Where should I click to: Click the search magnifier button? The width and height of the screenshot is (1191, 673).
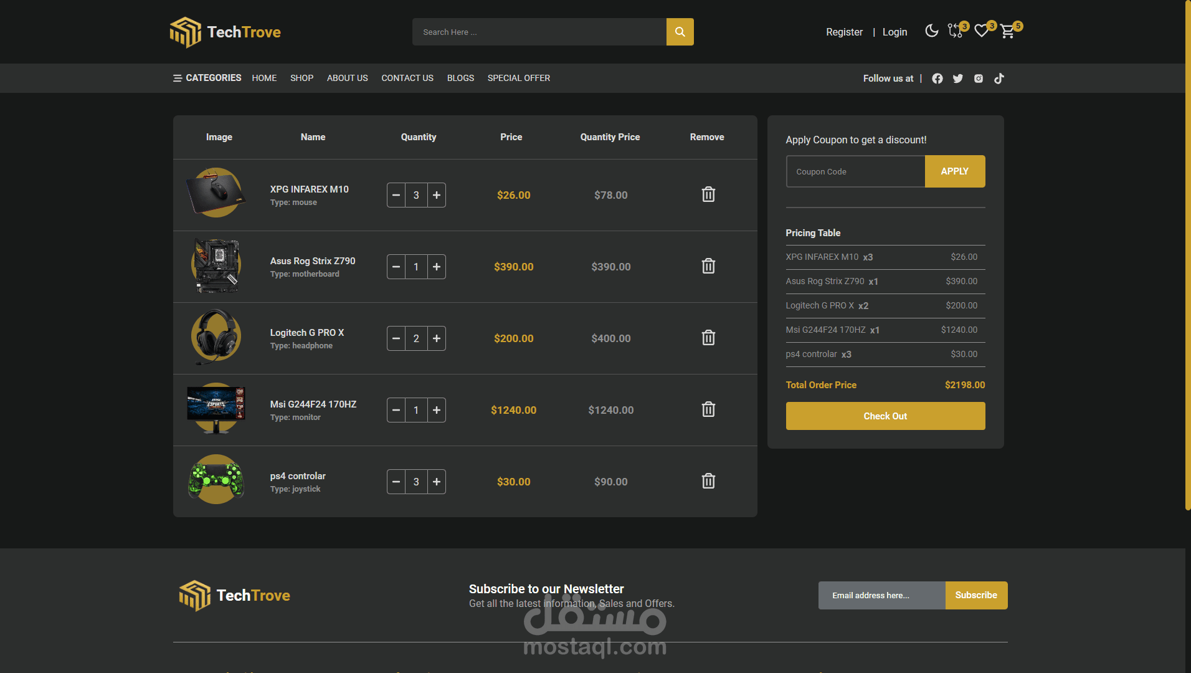680,32
